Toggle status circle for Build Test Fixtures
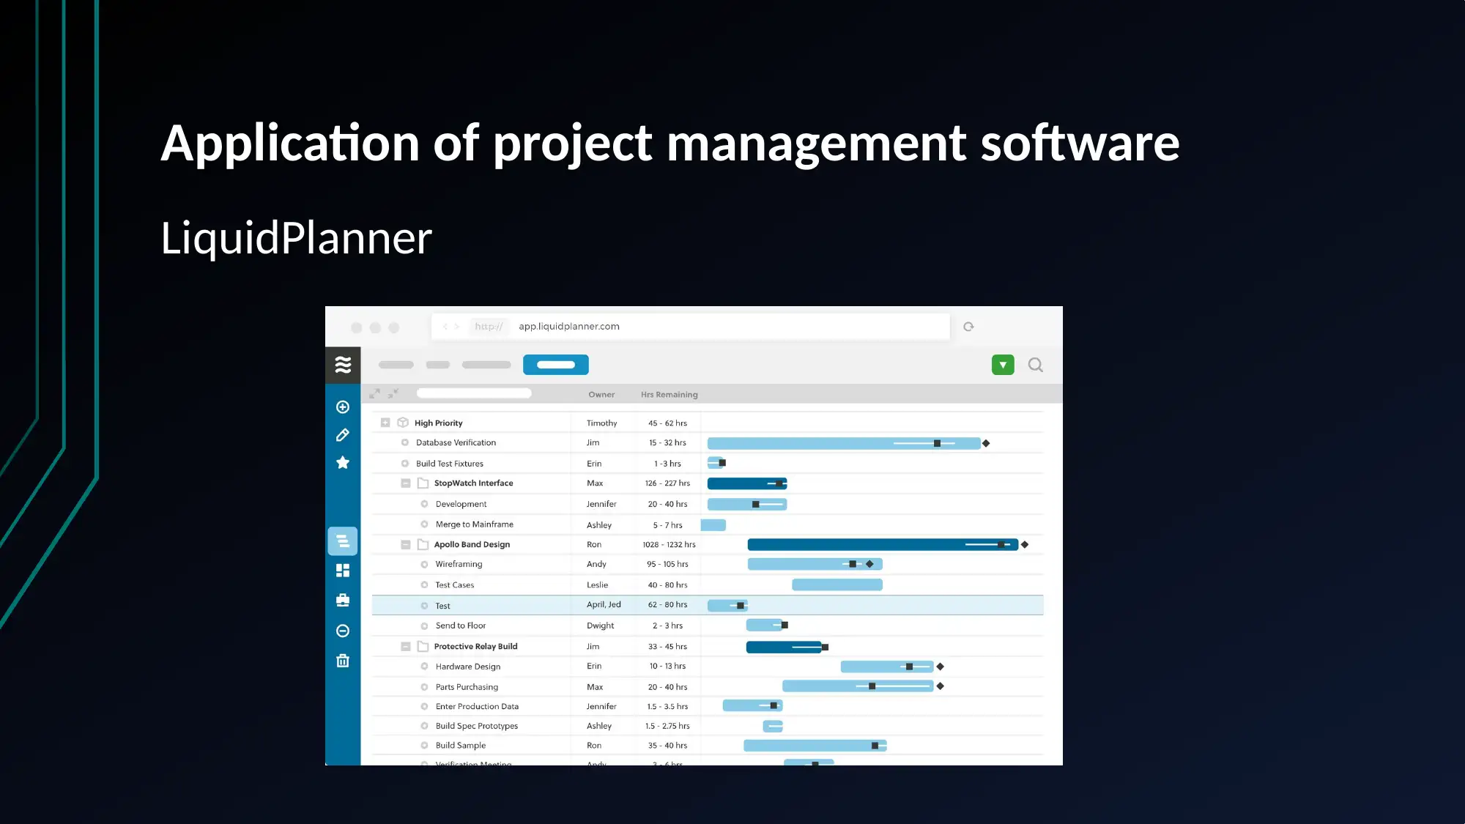Screen dimensions: 1465x824 coord(404,464)
